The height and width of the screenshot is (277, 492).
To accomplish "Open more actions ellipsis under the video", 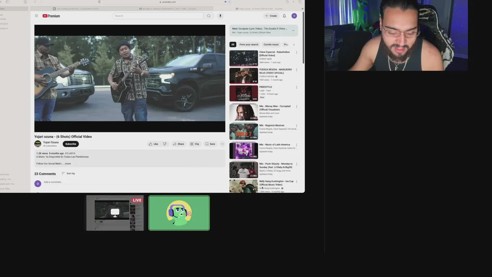I will point(222,144).
